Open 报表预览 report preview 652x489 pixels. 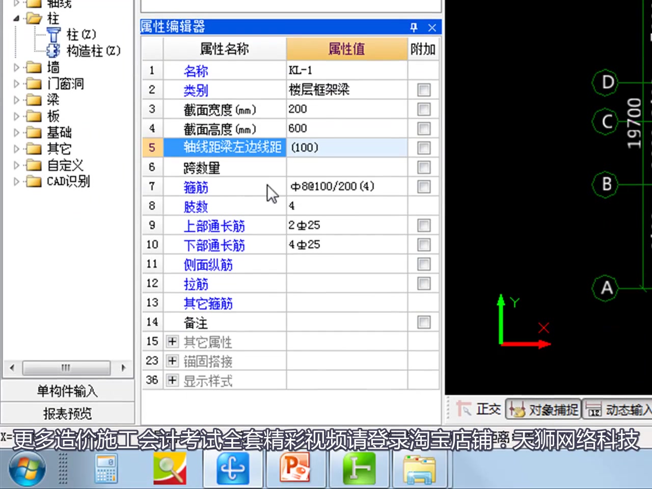point(67,413)
